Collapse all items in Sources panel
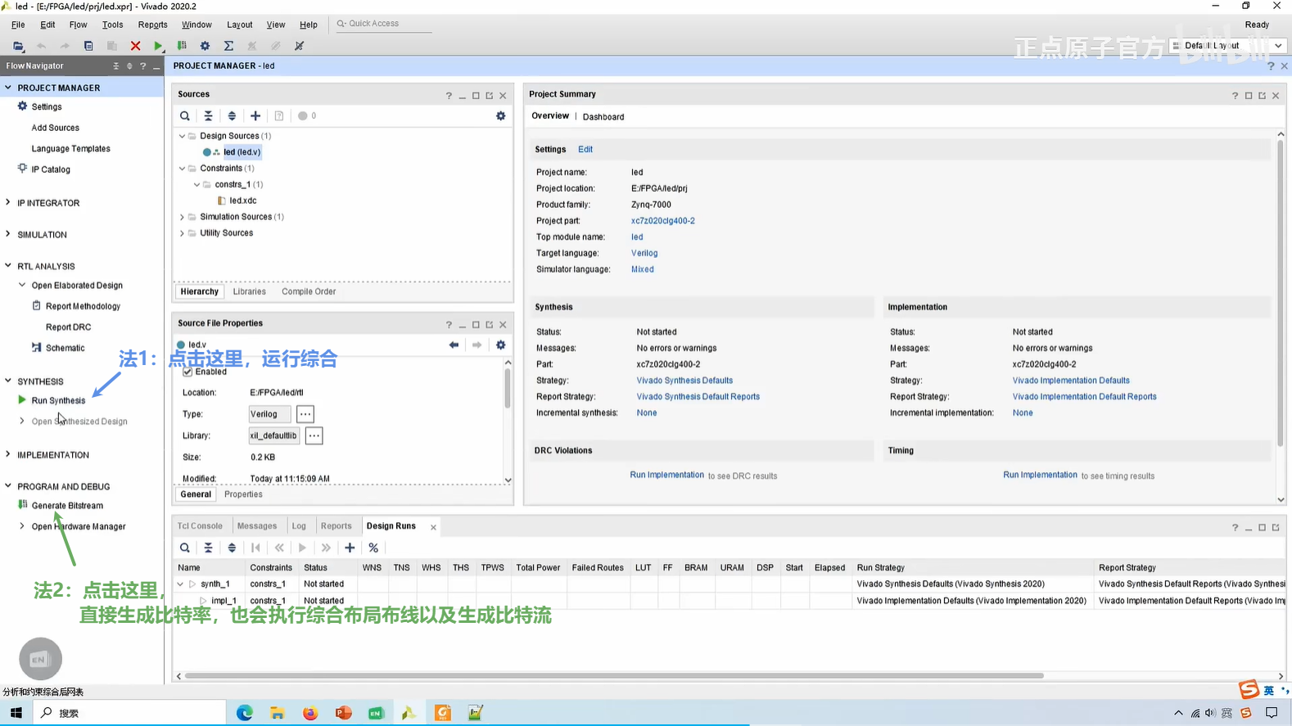The height and width of the screenshot is (726, 1292). coord(208,116)
